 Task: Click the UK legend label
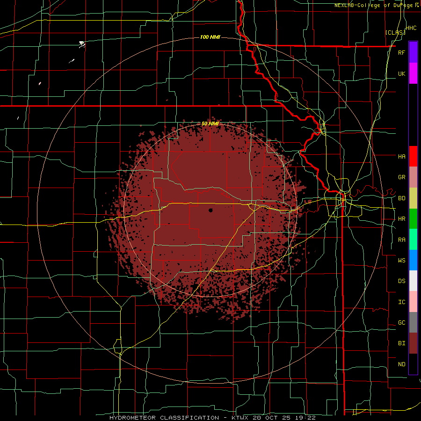[401, 73]
